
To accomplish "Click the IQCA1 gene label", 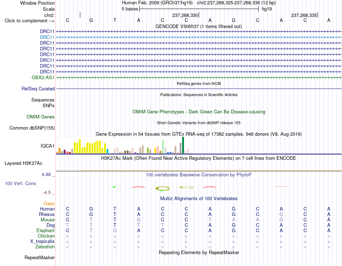I will pos(47,146).
